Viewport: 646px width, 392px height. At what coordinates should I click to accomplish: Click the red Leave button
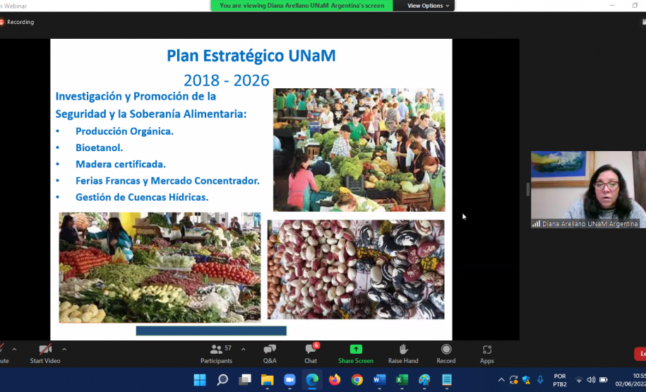[641, 354]
